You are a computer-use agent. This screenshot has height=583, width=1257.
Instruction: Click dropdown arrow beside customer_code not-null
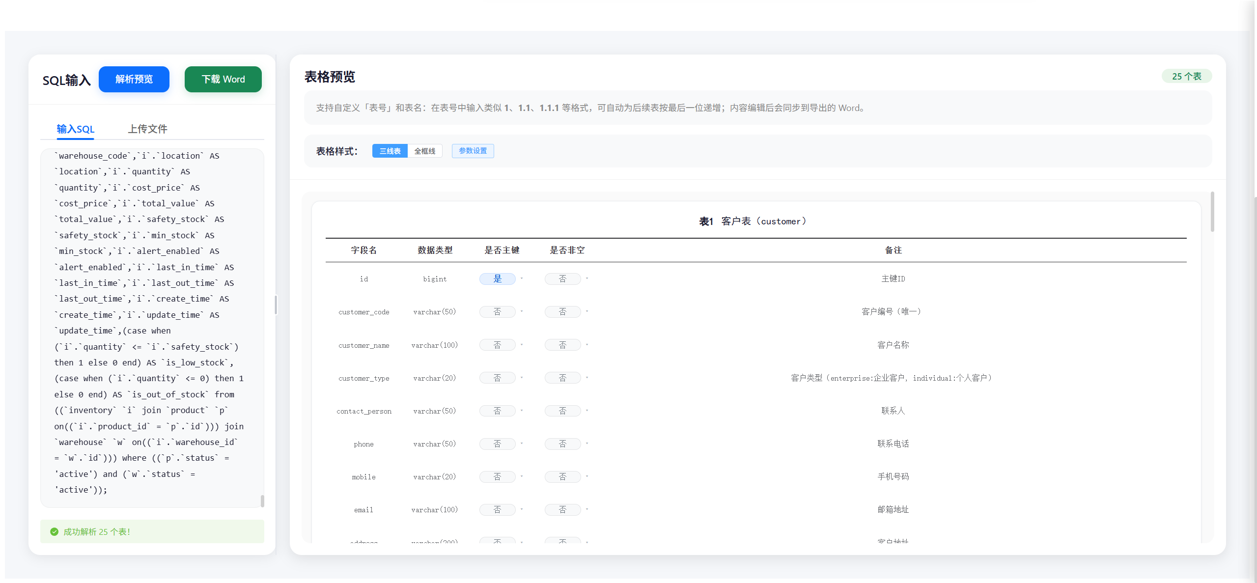tap(587, 311)
